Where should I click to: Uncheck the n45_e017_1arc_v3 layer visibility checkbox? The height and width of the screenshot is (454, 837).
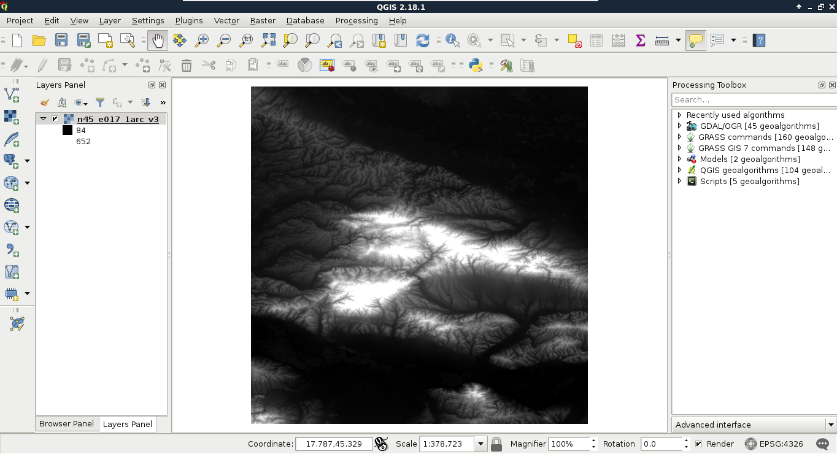[x=55, y=119]
